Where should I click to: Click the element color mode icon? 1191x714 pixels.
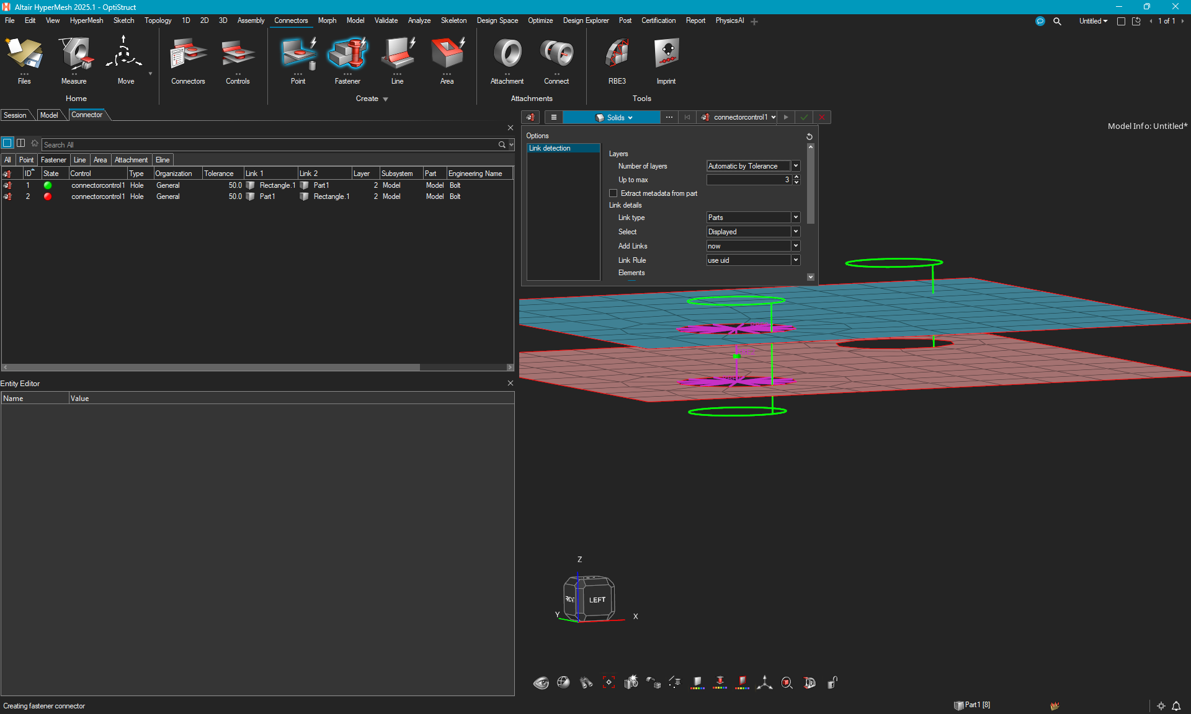tap(697, 683)
